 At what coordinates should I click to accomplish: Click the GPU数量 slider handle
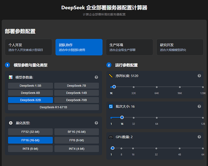(x=112, y=148)
